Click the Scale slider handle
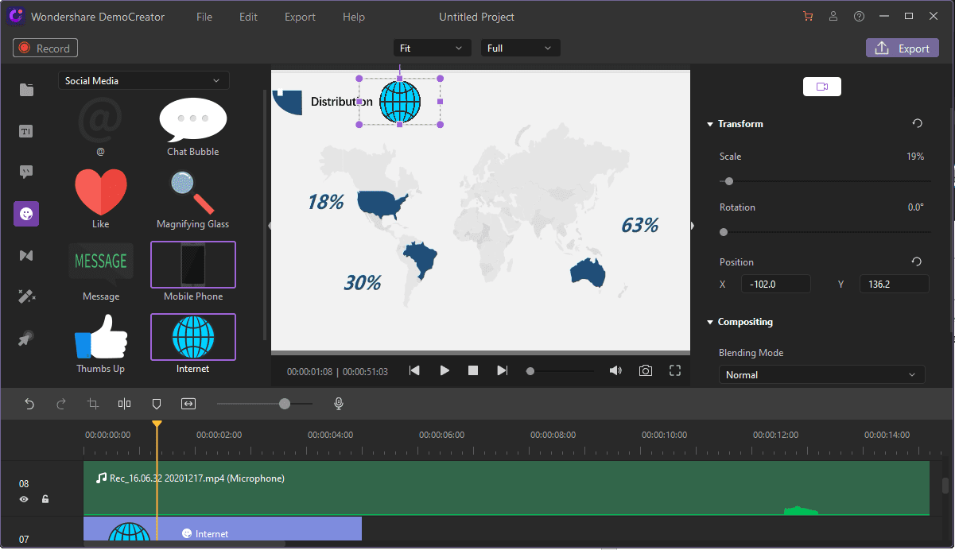The image size is (955, 550). click(x=728, y=181)
